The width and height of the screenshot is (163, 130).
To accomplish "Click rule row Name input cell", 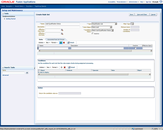I will pos(53,48).
